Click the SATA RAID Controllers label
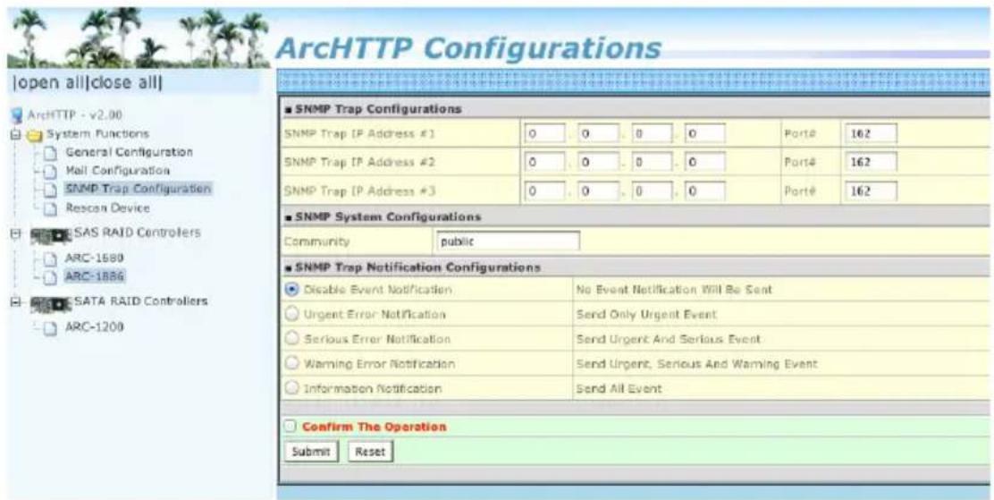This screenshot has height=500, width=994. pos(141,301)
